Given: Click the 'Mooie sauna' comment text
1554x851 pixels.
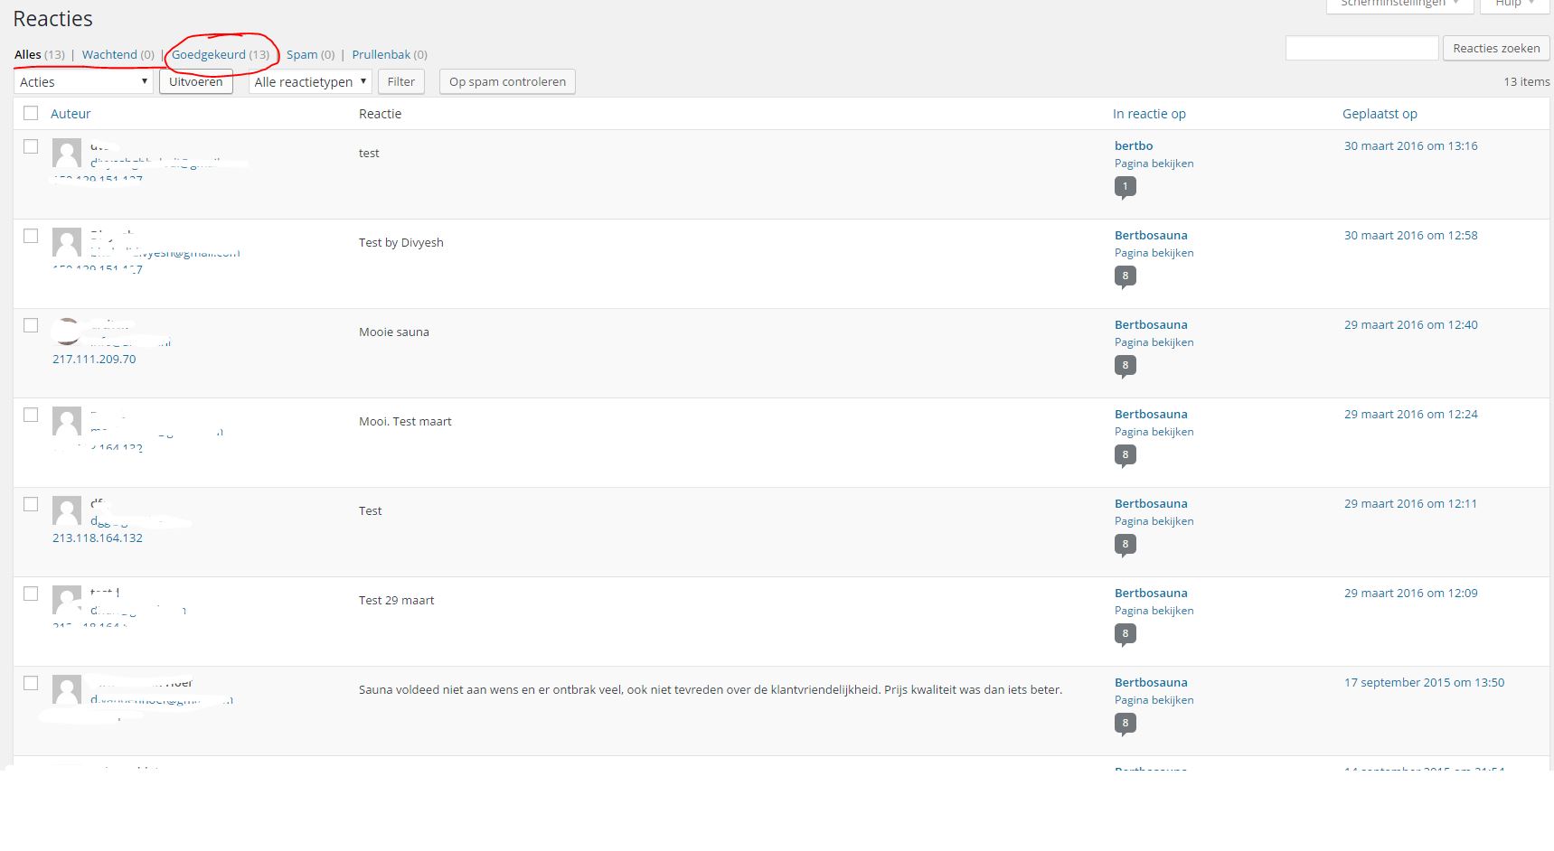Looking at the screenshot, I should point(394,332).
